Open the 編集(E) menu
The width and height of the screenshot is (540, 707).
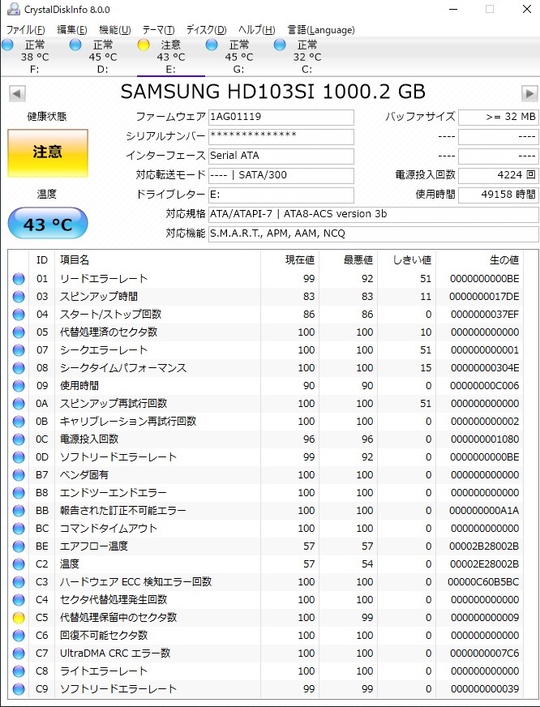71,30
